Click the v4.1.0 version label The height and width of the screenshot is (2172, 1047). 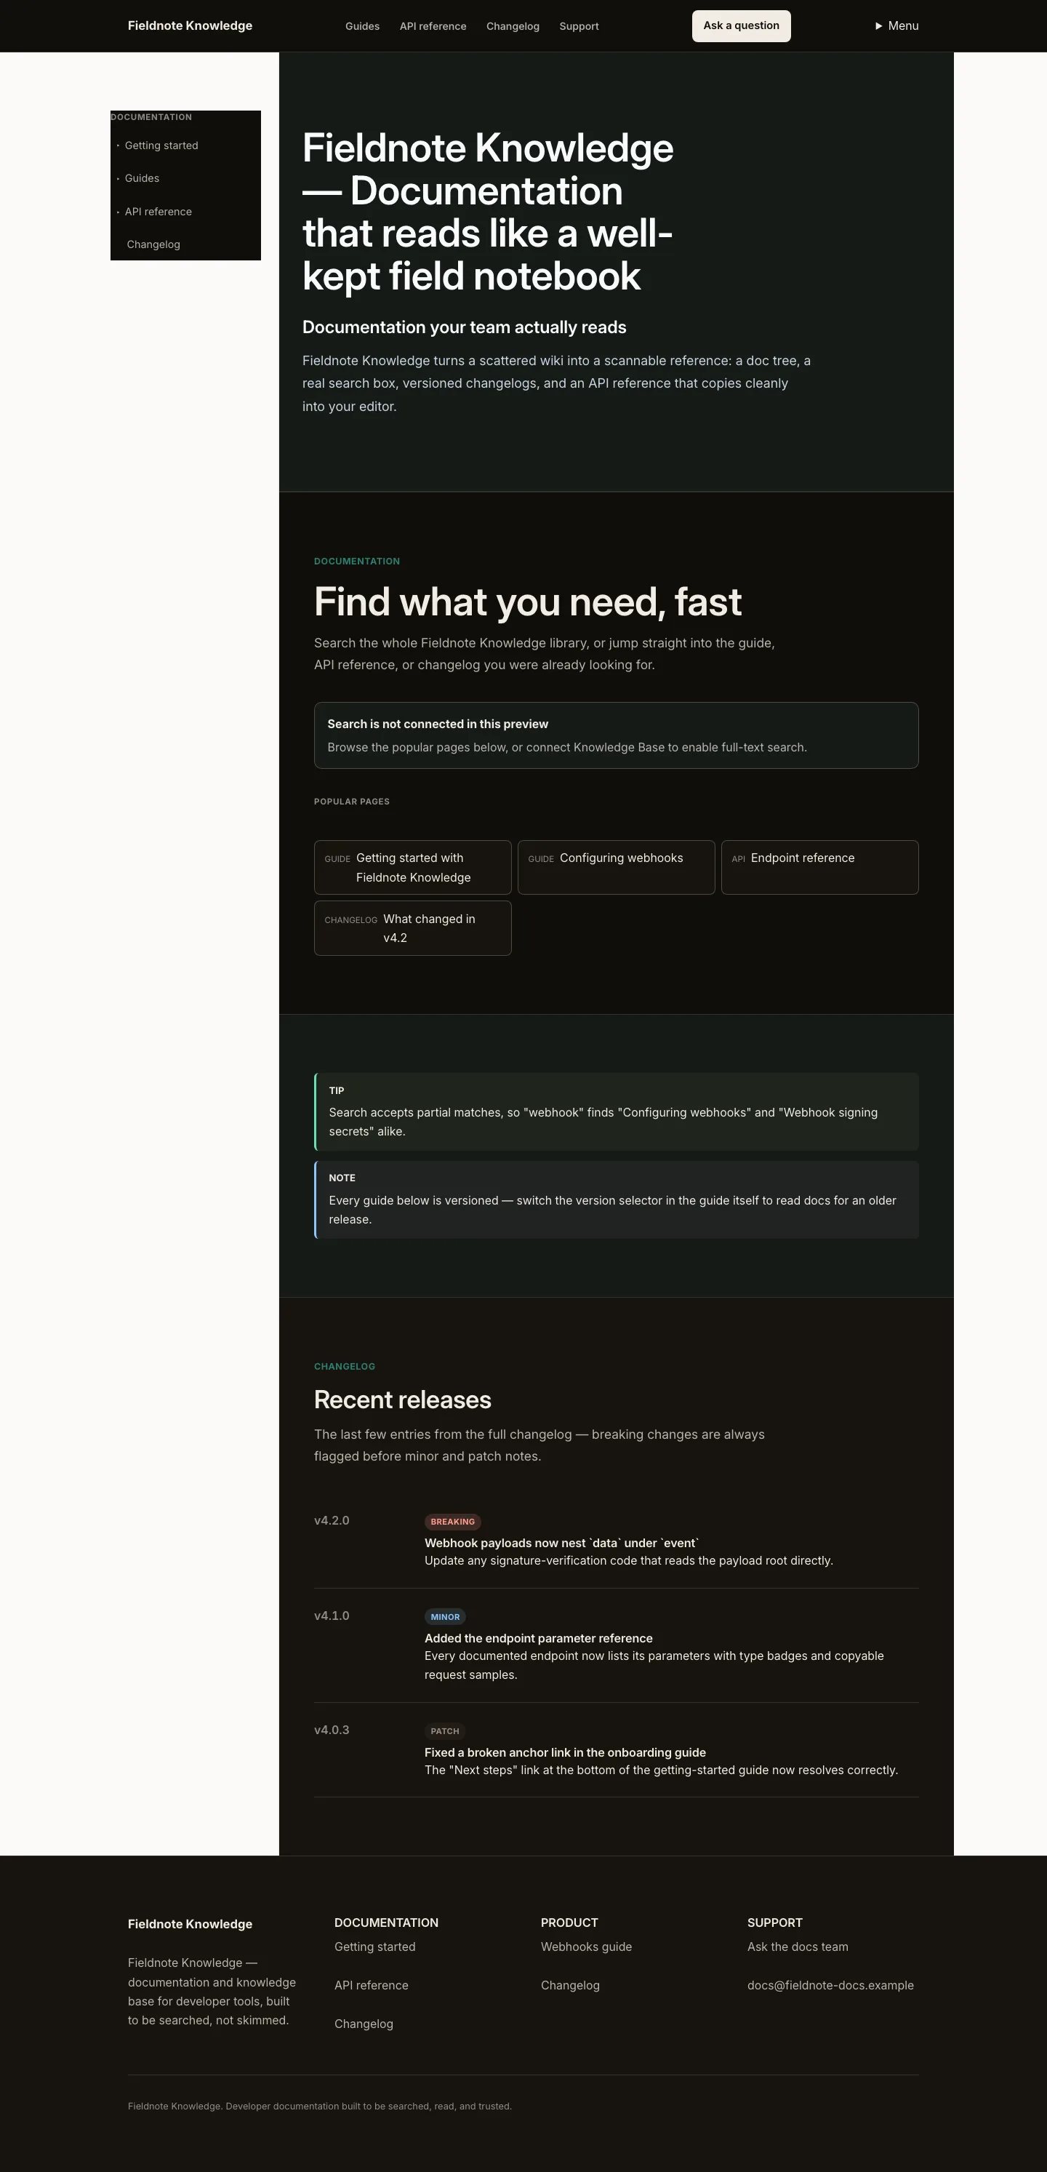[332, 1616]
